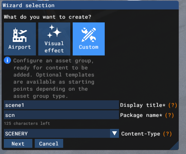Image resolution: width=186 pixels, height=154 pixels.
Task: Click the asset group description text
Action: (53, 78)
